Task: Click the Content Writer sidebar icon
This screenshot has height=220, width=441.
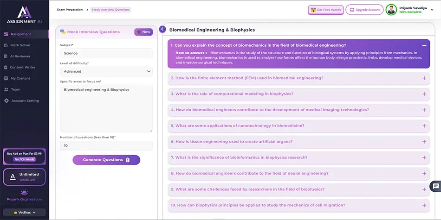Action: (6, 67)
